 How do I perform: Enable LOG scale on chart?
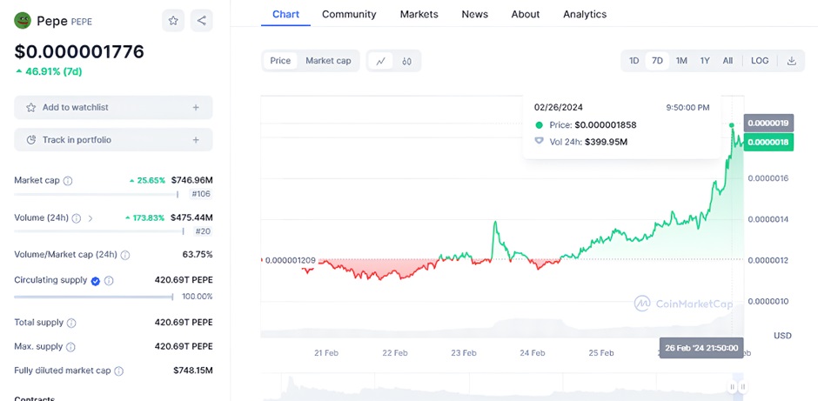(760, 61)
